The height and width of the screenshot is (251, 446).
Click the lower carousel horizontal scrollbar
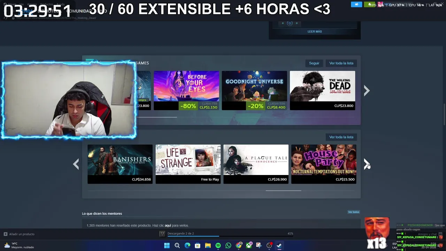pos(283,191)
